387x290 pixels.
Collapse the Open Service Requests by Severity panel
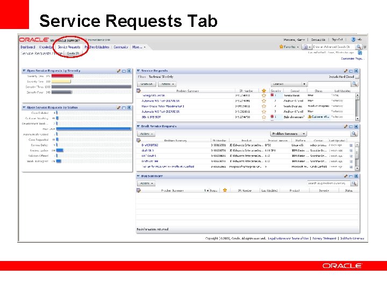coord(24,70)
